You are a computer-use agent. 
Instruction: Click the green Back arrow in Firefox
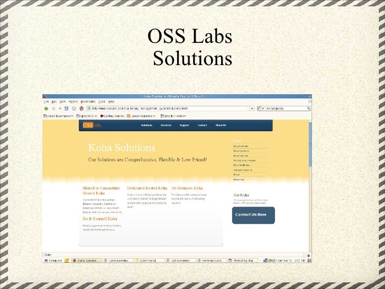pos(46,109)
